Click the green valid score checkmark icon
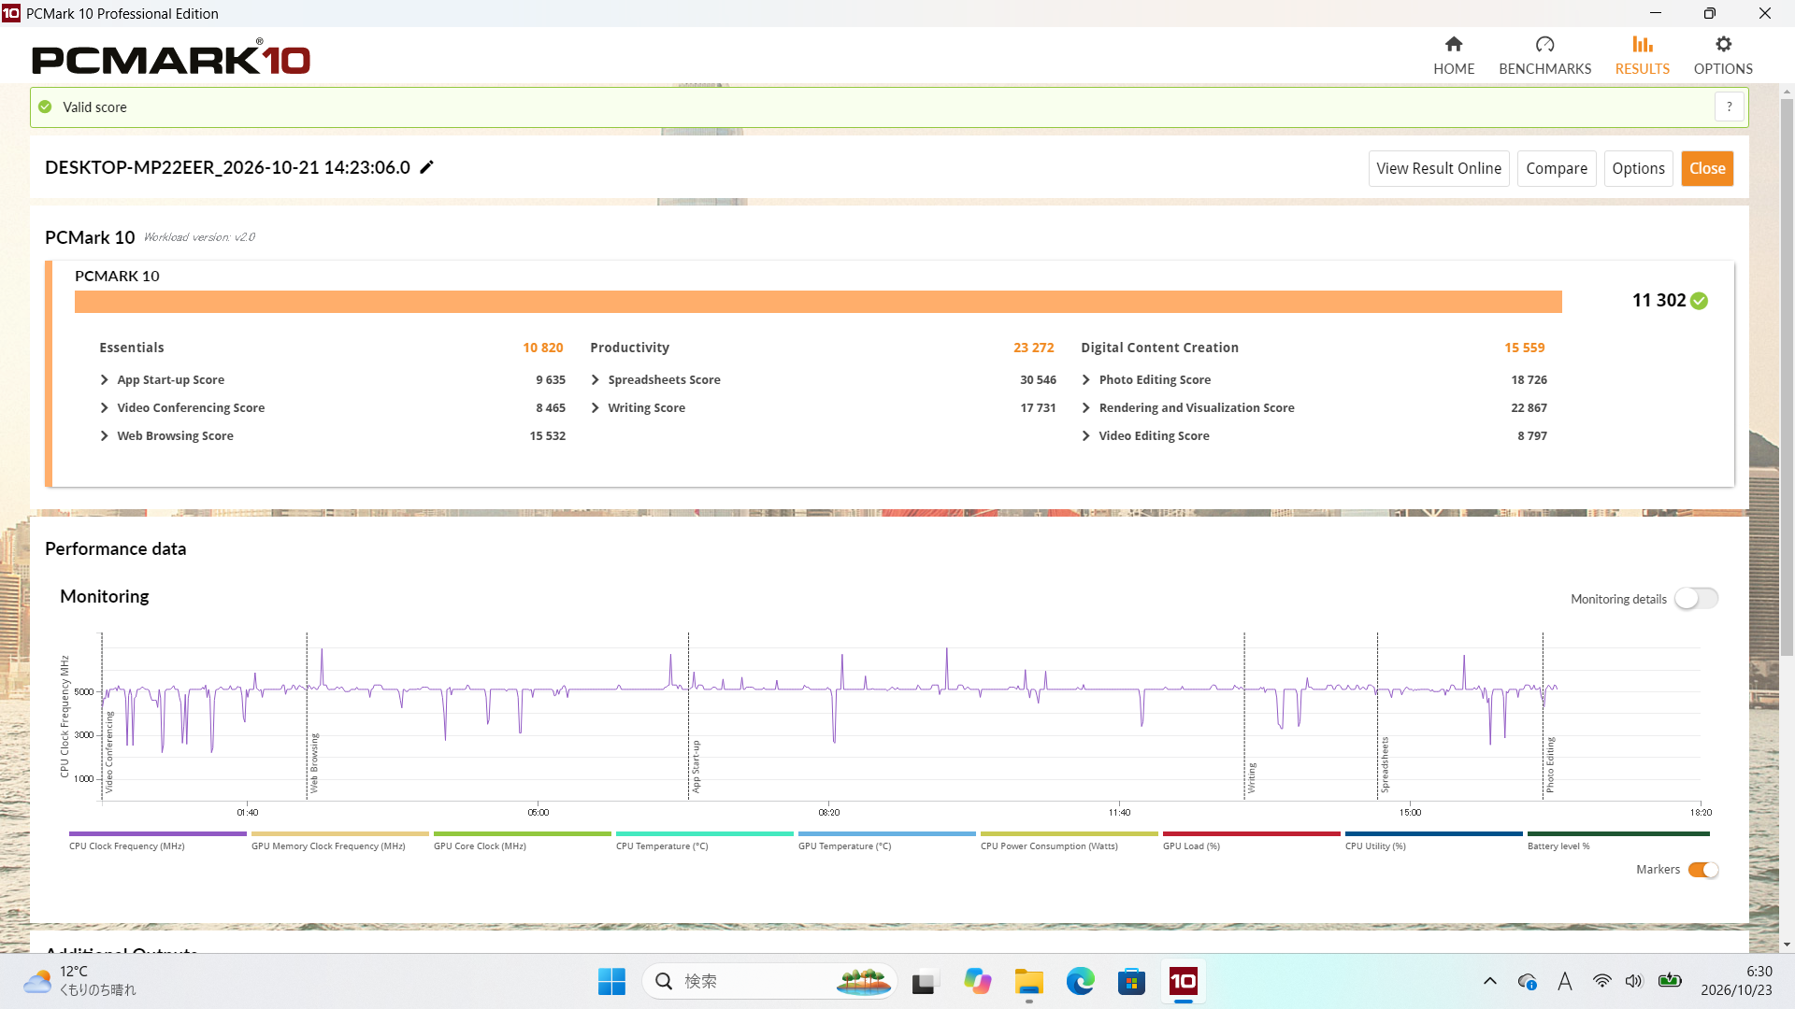The image size is (1795, 1009). (x=45, y=107)
